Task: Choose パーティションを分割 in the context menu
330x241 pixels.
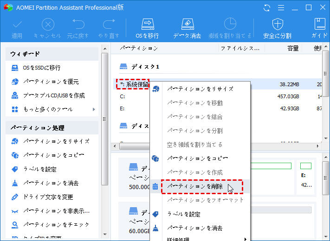Action: [200, 131]
